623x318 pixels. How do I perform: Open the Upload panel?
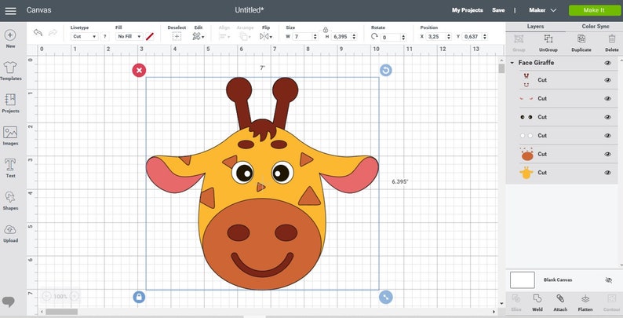coord(10,233)
